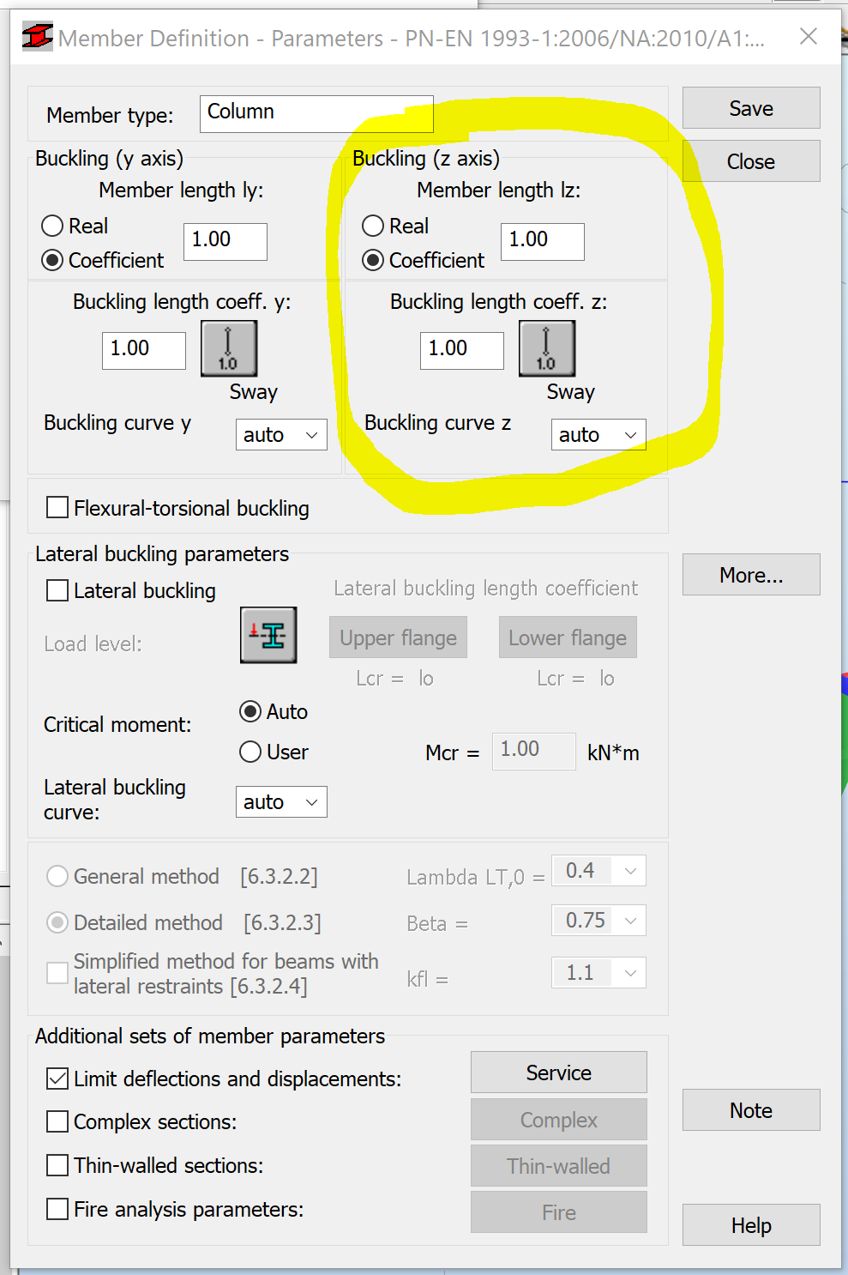Enable the Lateral buckling checkbox
Image resolution: width=848 pixels, height=1275 pixels.
[57, 590]
